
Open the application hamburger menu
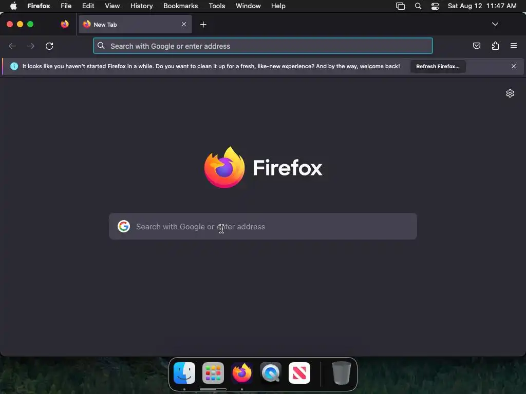[513, 46]
